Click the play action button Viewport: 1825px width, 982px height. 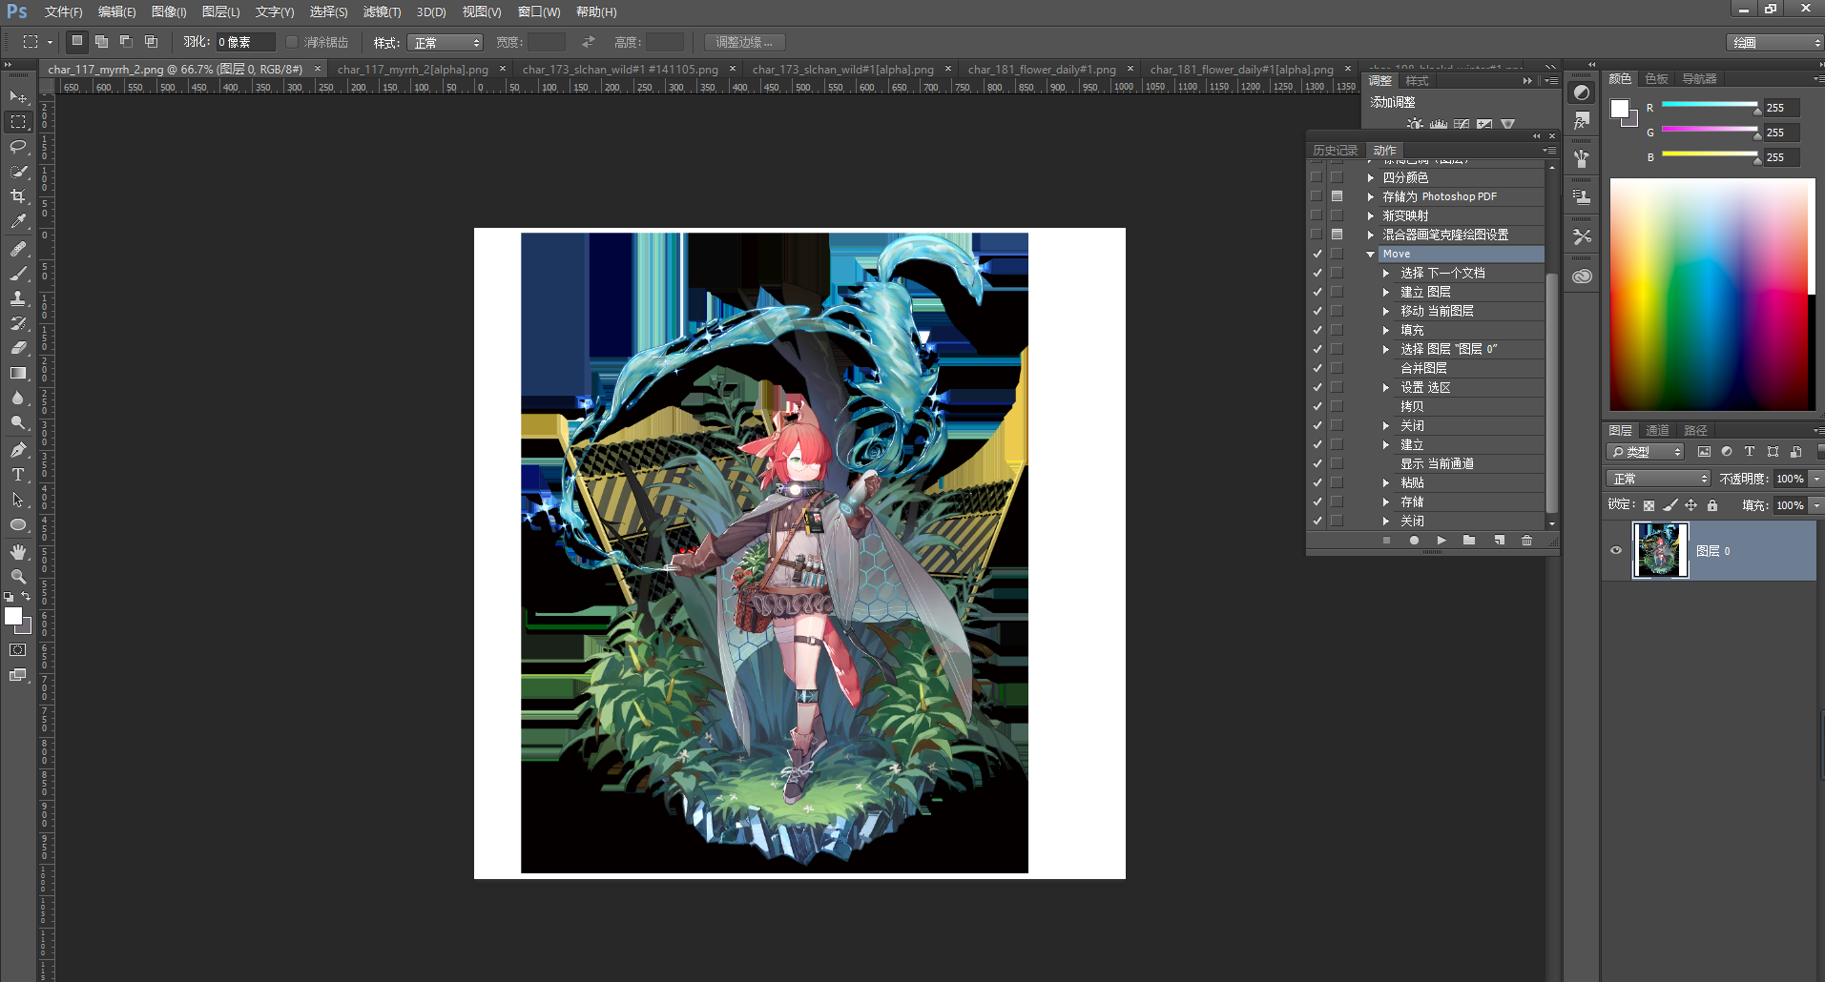[x=1441, y=541]
